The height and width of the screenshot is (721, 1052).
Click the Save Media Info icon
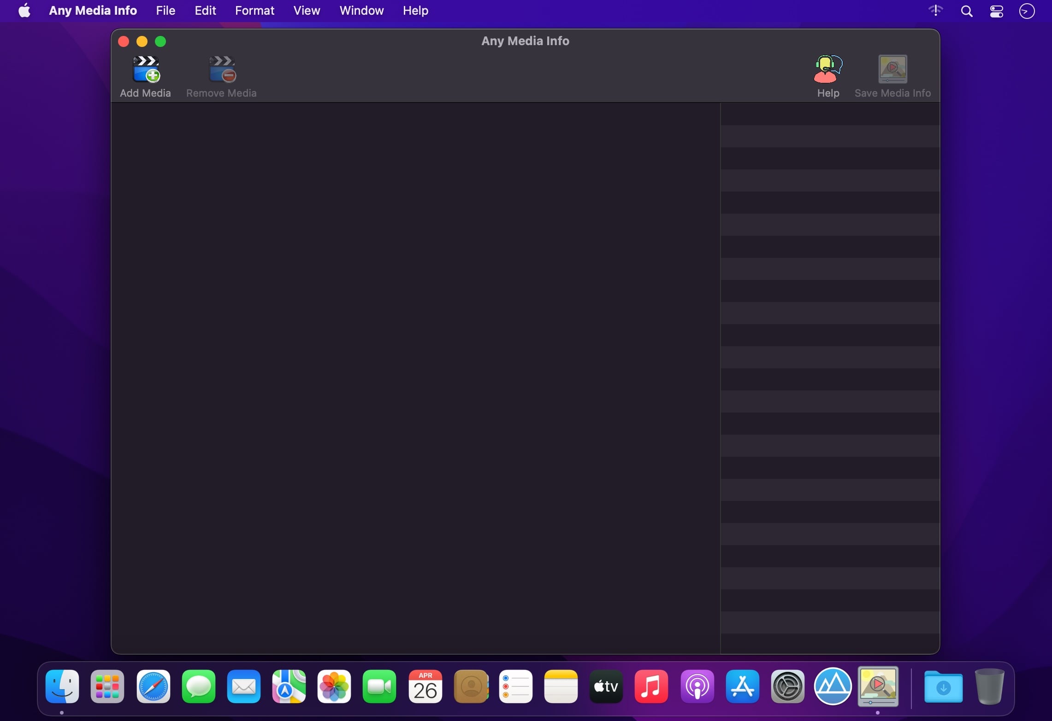pyautogui.click(x=892, y=70)
